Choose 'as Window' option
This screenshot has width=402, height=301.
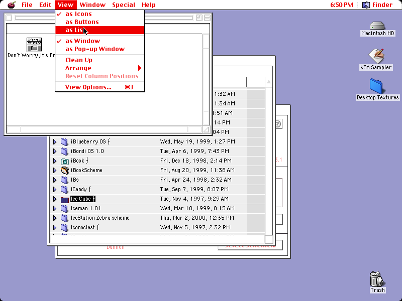pos(100,41)
